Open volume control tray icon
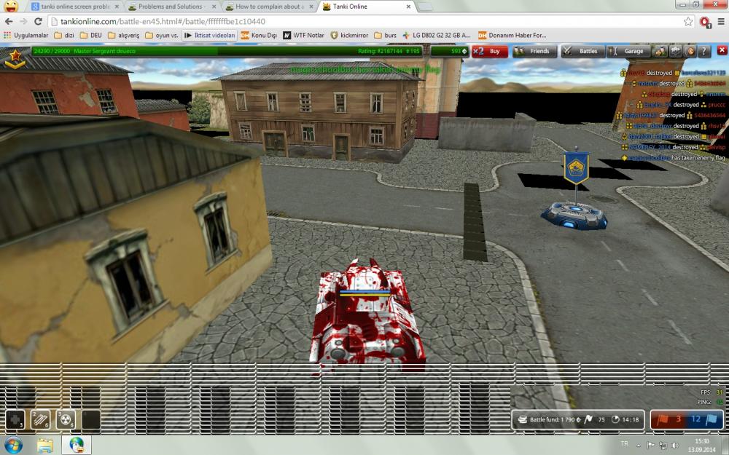Screen dimensions: 729x455 pos(675,446)
